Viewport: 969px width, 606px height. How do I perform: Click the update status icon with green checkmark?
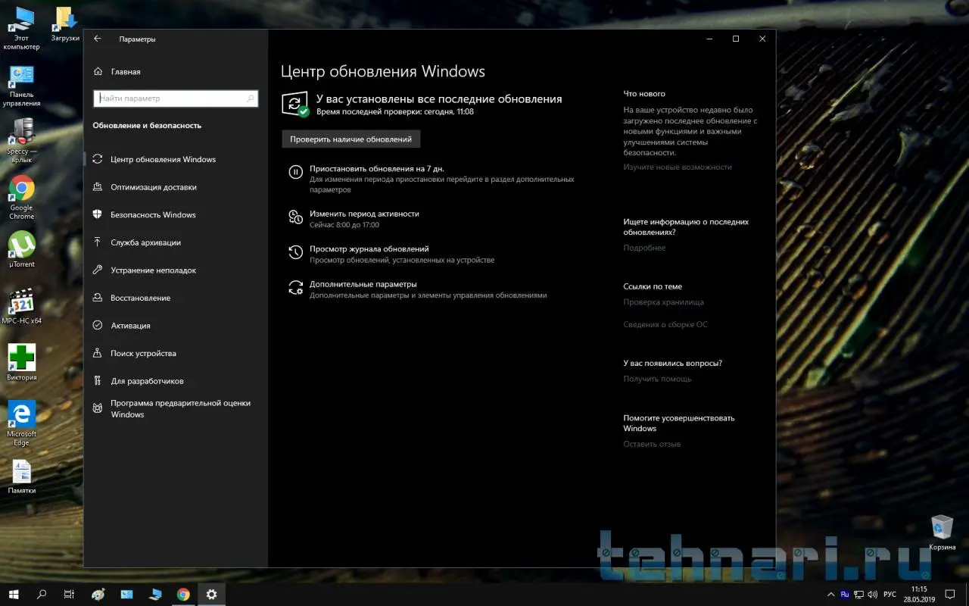coord(295,104)
